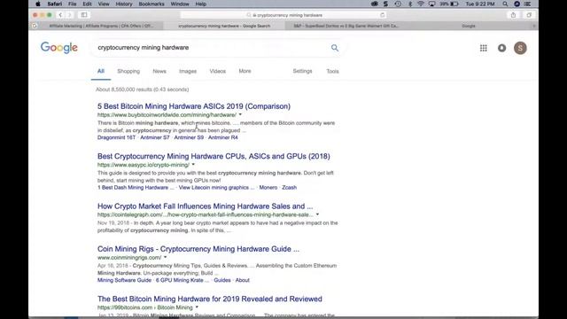Expand dropdown arrow beside coinminingrigs.com URL
Image resolution: width=567 pixels, height=319 pixels.
(166, 257)
